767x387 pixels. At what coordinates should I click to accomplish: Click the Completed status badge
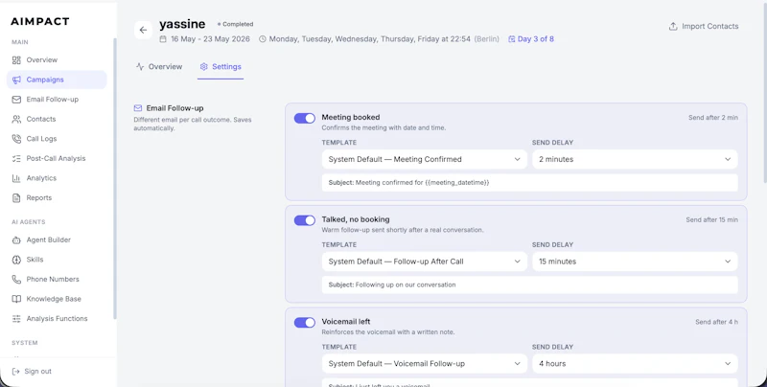(235, 24)
